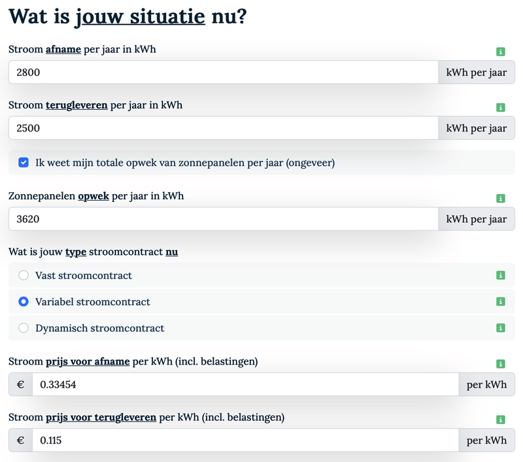Open info icon for Stroom terugleveren
Viewport: 523px width, 462px height.
pyautogui.click(x=501, y=107)
